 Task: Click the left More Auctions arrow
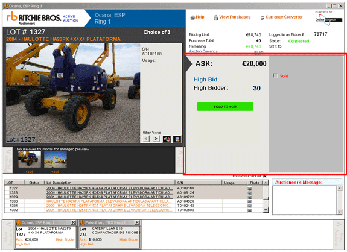pyautogui.click(x=8, y=235)
